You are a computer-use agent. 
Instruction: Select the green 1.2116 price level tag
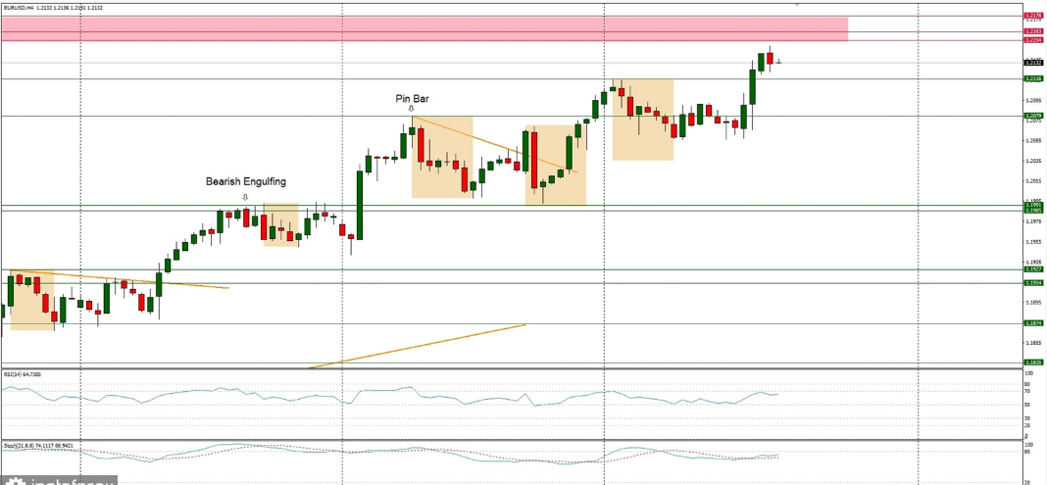(1032, 78)
